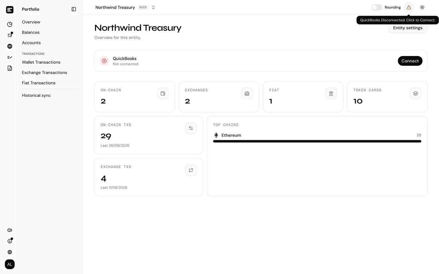
Task: Open Accounts in the sidebar
Action: [31, 43]
